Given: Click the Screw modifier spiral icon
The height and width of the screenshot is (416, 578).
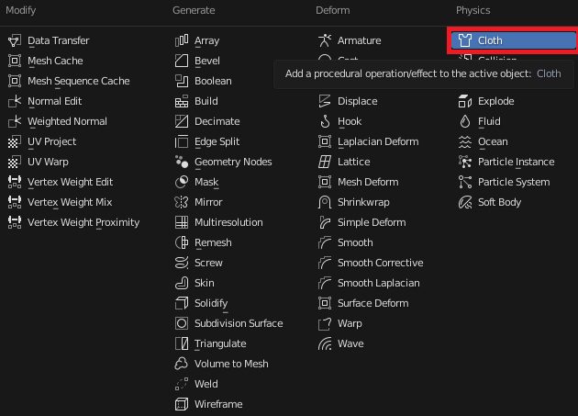Looking at the screenshot, I should tap(181, 263).
